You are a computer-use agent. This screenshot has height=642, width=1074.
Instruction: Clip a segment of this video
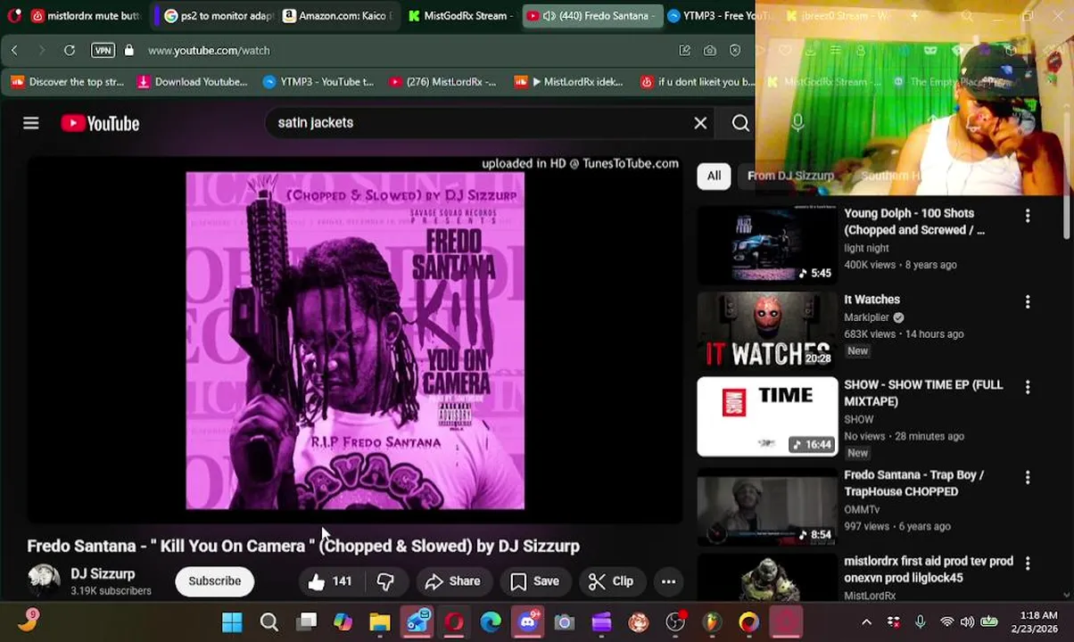(x=611, y=581)
